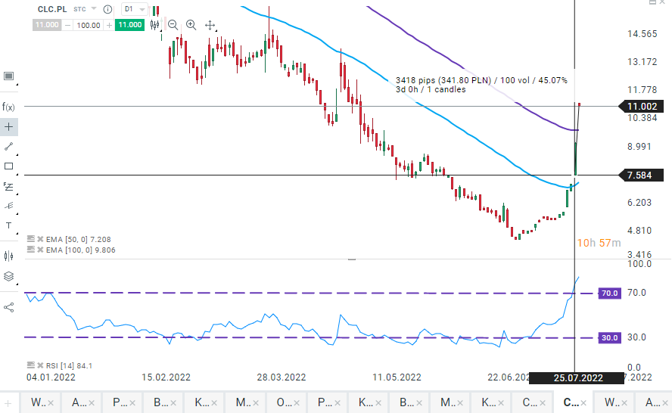672x413 pixels.
Task: Click the 10h 57m candle countdown
Action: 599,243
